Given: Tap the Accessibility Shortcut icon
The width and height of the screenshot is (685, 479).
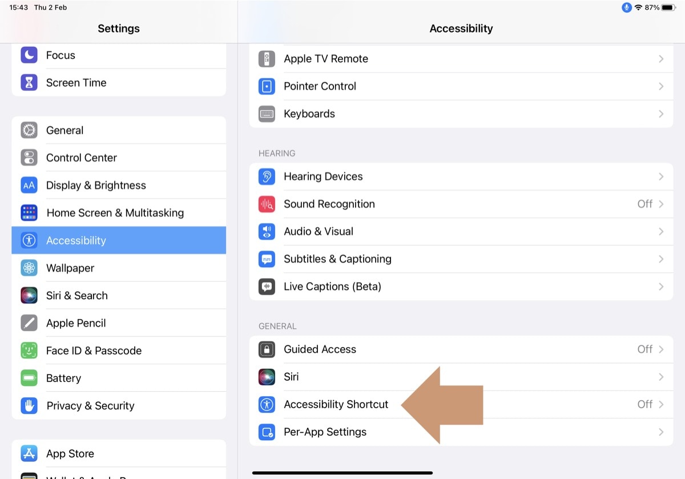Looking at the screenshot, I should coord(267,404).
